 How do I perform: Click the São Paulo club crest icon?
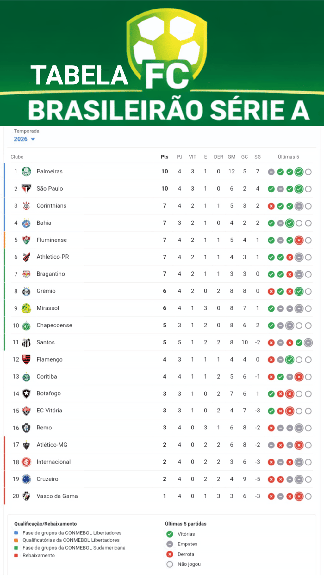coord(26,189)
